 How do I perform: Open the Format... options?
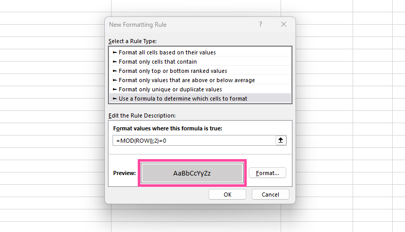click(267, 173)
